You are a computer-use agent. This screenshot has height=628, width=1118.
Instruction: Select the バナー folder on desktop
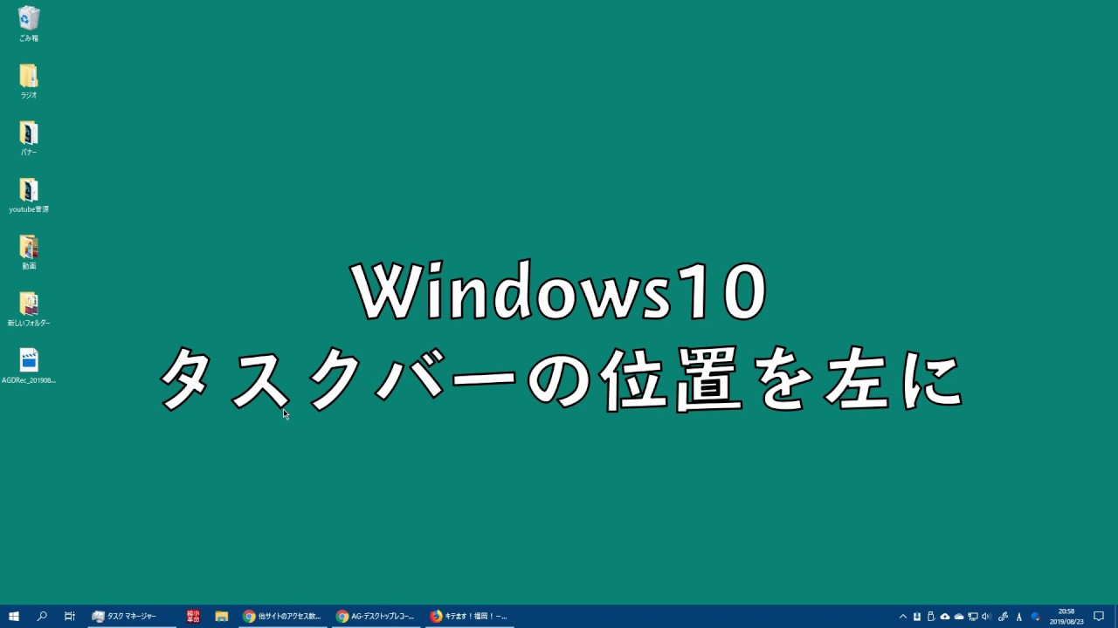[x=29, y=138]
